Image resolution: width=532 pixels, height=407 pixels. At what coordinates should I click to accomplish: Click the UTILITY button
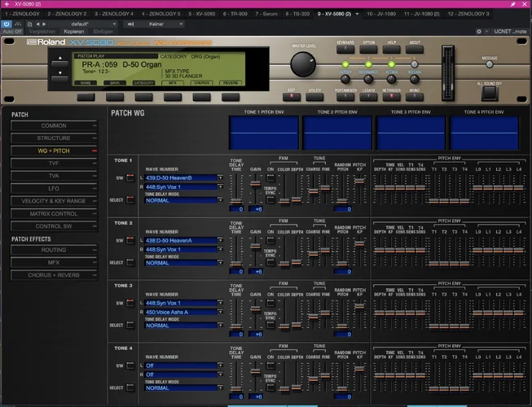click(x=314, y=97)
